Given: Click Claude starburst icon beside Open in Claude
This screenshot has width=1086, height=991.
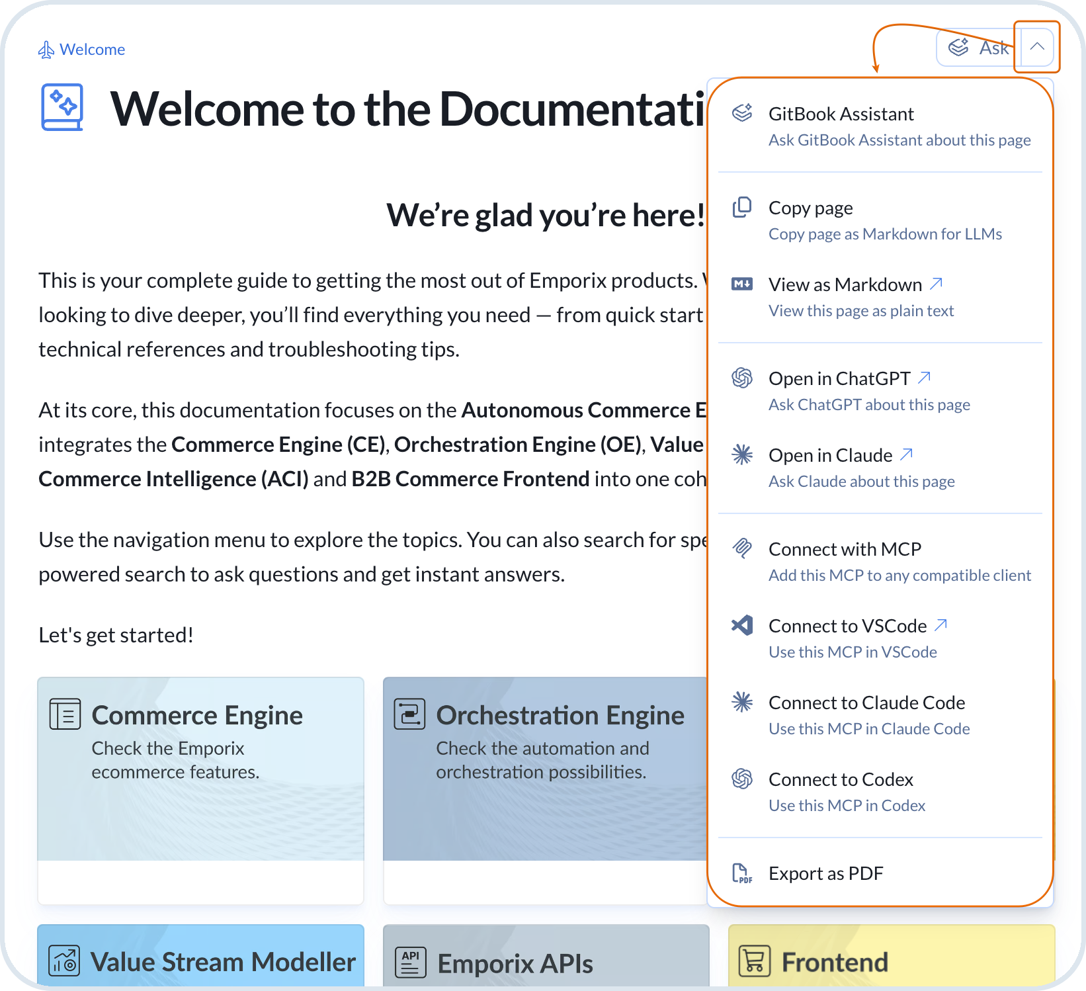Looking at the screenshot, I should (742, 454).
